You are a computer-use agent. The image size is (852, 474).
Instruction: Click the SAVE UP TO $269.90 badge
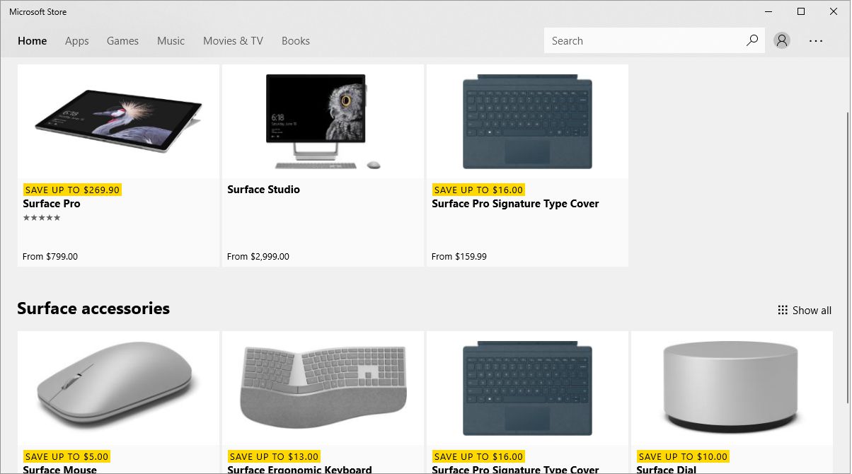pyautogui.click(x=72, y=190)
